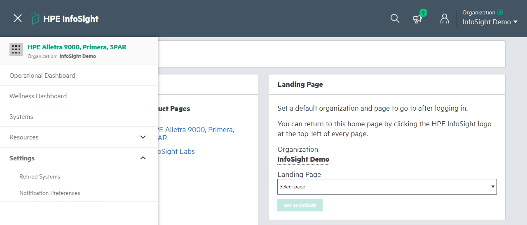The width and height of the screenshot is (527, 225).
Task: Open the InfoSight Demo organization dropdown
Action: coord(490,22)
